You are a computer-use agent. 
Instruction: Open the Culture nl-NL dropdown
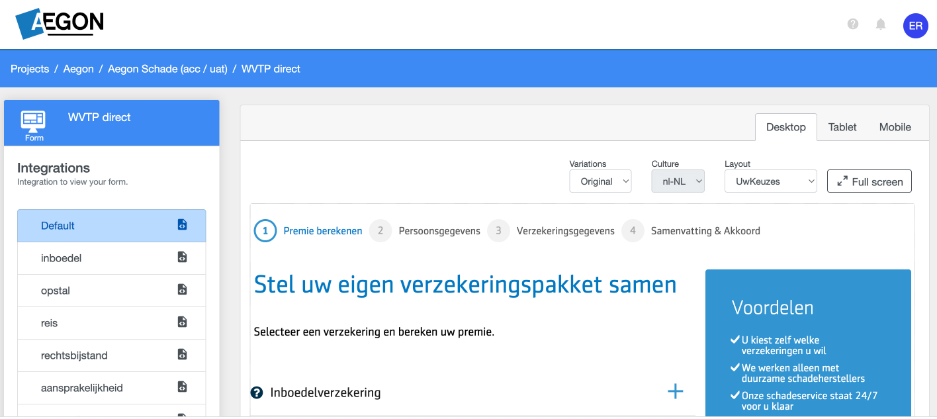coord(678,181)
